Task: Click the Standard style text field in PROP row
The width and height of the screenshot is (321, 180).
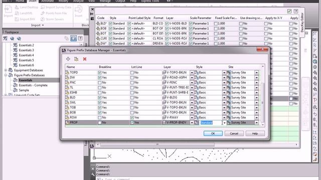Action: pos(211,122)
